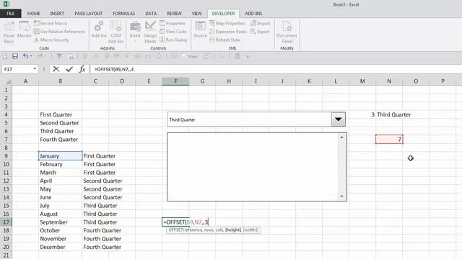Screen dimensions: 462x259
Task: Open the FILE tab
Action: tap(11, 14)
